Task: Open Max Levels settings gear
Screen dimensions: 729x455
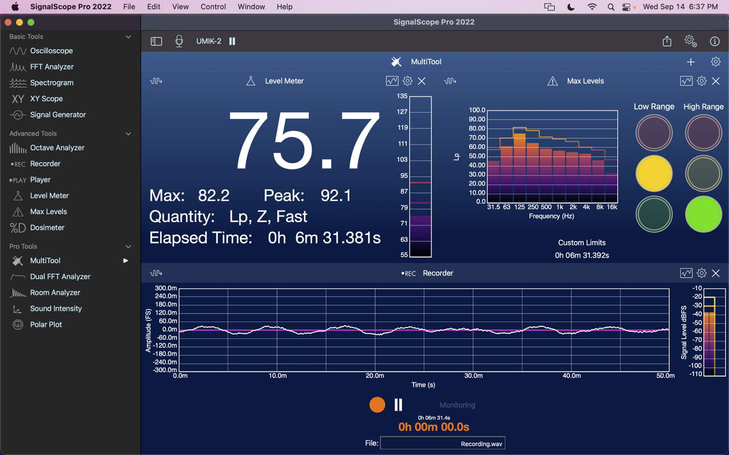Action: point(702,81)
